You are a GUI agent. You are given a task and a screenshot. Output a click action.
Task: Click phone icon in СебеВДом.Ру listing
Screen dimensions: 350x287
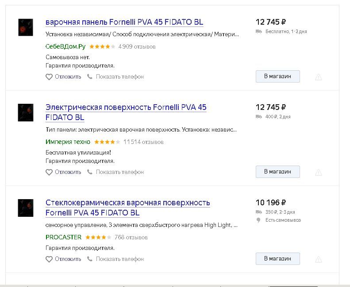(x=90, y=77)
